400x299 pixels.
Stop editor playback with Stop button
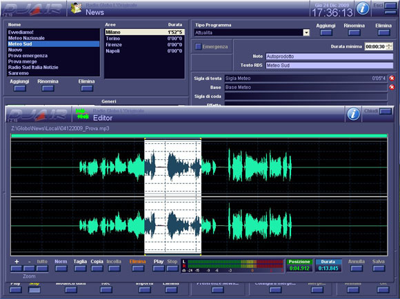click(172, 268)
